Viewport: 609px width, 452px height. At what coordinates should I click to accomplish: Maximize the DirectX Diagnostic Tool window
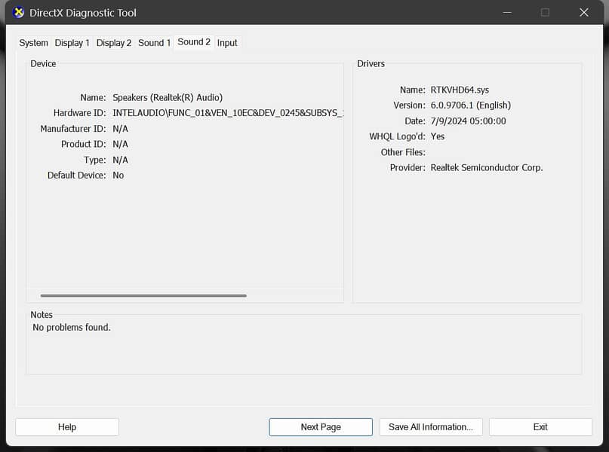pos(545,13)
